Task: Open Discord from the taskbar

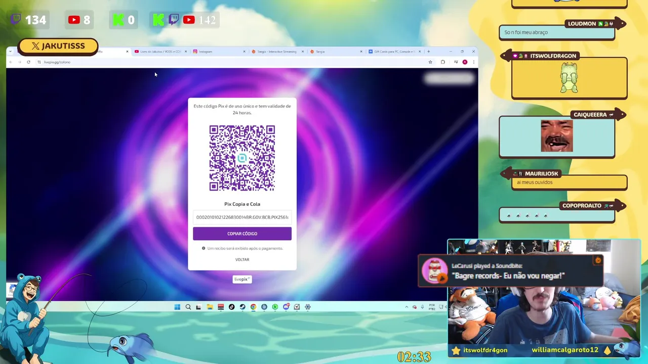Action: (x=286, y=307)
